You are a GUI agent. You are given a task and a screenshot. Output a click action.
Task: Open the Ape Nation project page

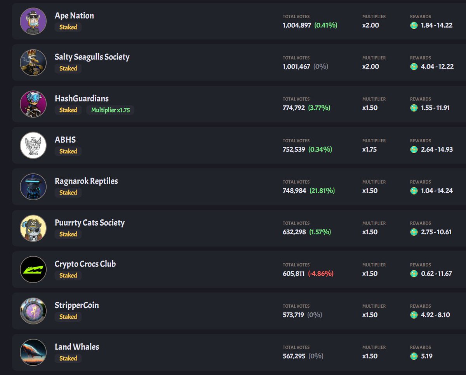pyautogui.click(x=73, y=16)
